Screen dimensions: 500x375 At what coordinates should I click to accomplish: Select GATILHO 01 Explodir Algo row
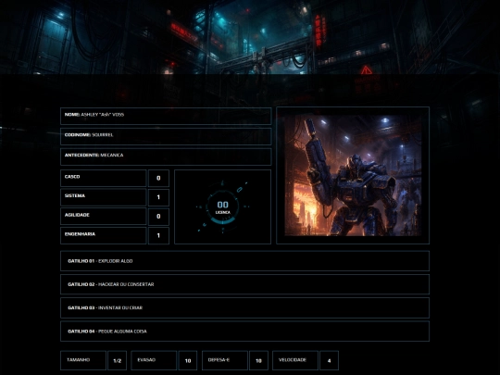tap(244, 261)
